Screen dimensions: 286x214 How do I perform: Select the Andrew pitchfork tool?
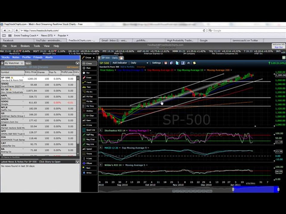tap(89, 111)
